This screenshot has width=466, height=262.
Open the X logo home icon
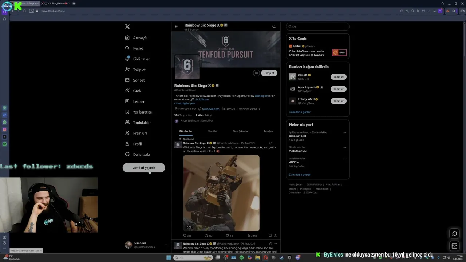tap(127, 27)
